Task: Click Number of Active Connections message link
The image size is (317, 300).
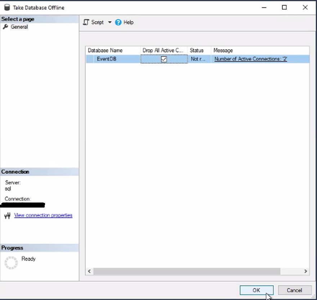Action: (x=250, y=59)
